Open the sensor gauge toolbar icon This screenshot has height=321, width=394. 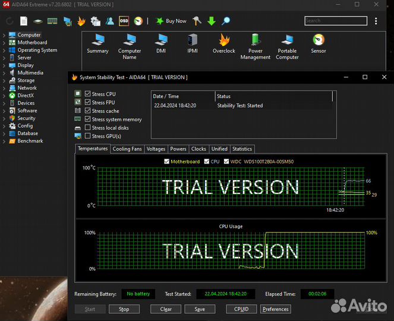138,21
